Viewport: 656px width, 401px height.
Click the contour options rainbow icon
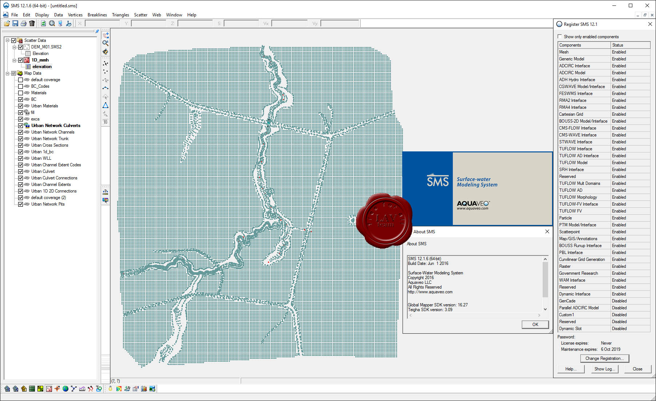point(119,389)
